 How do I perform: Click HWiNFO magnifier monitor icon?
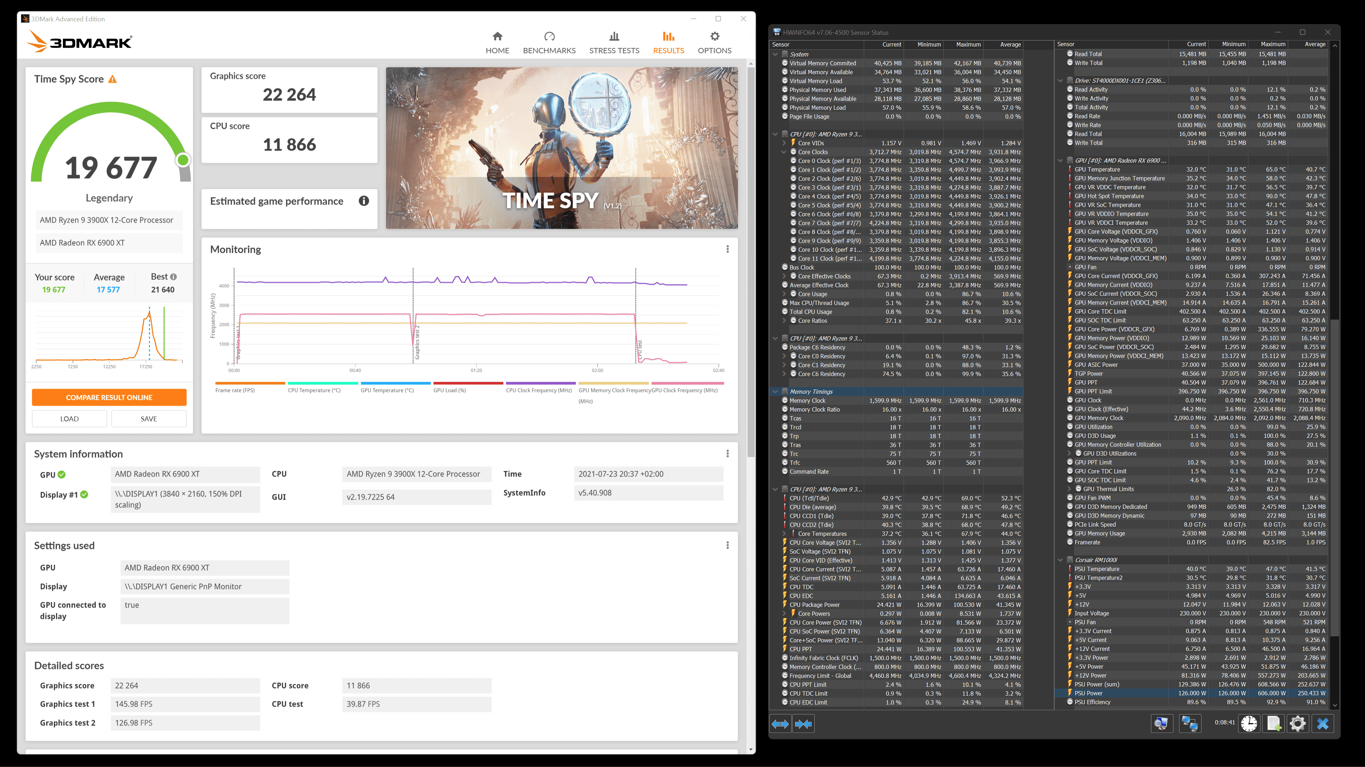pyautogui.click(x=1162, y=724)
